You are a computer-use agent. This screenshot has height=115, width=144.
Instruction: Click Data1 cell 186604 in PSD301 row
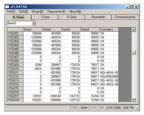tap(33, 34)
